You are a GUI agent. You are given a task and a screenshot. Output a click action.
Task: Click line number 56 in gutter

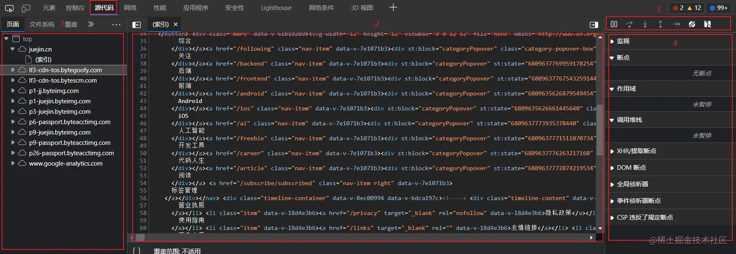pyautogui.click(x=143, y=198)
